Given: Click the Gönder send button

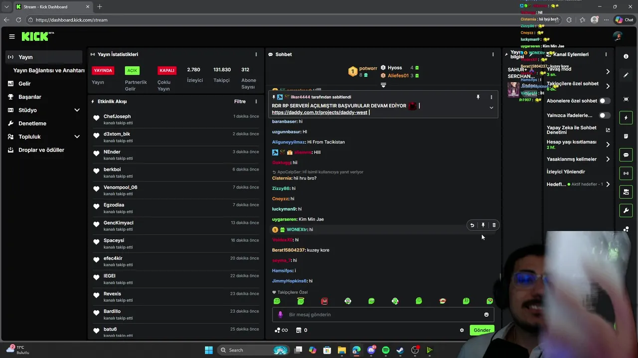Looking at the screenshot, I should [481, 330].
